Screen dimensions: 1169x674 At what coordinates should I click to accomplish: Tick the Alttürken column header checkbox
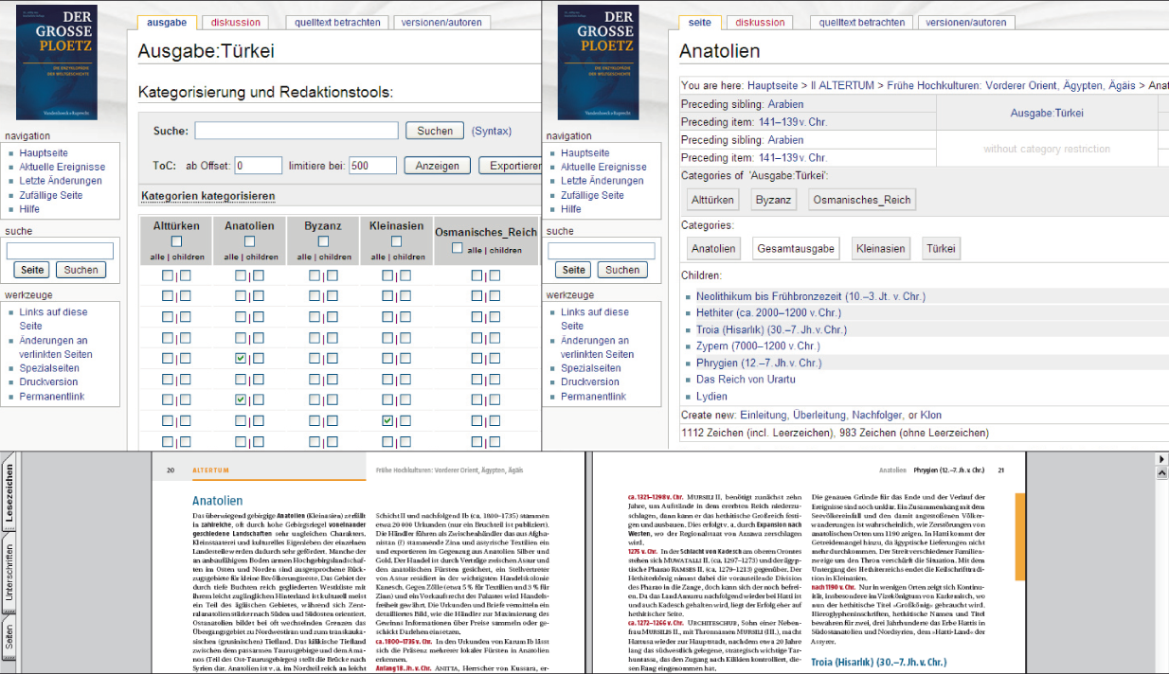(176, 241)
